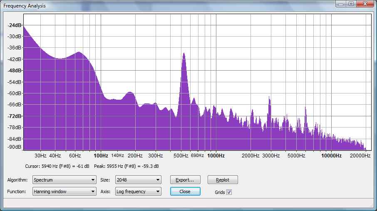Close the window using the red X
Viewport: 377px width, 211px height.
(365, 4)
